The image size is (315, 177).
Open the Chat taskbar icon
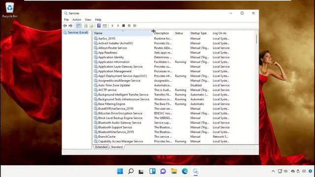tap(163, 171)
